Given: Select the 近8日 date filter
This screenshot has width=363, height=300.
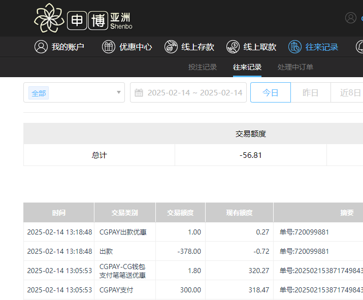Looking at the screenshot, I should tap(349, 92).
